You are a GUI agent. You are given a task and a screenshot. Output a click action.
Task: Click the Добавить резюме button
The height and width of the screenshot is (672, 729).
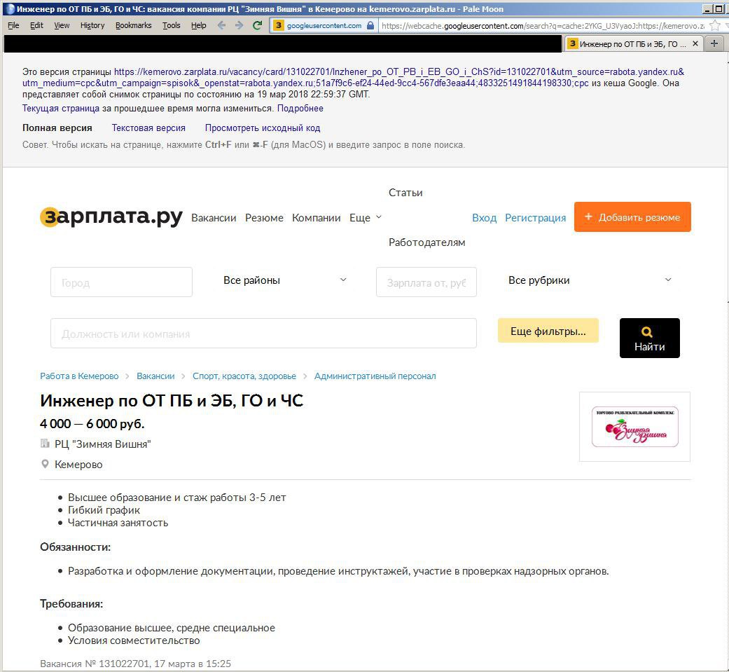[x=632, y=217]
